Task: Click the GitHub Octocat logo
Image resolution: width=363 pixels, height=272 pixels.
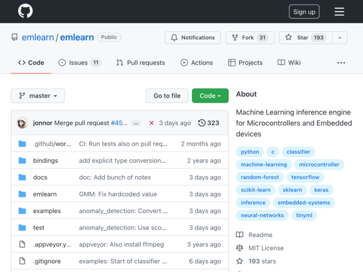Action: (x=26, y=11)
